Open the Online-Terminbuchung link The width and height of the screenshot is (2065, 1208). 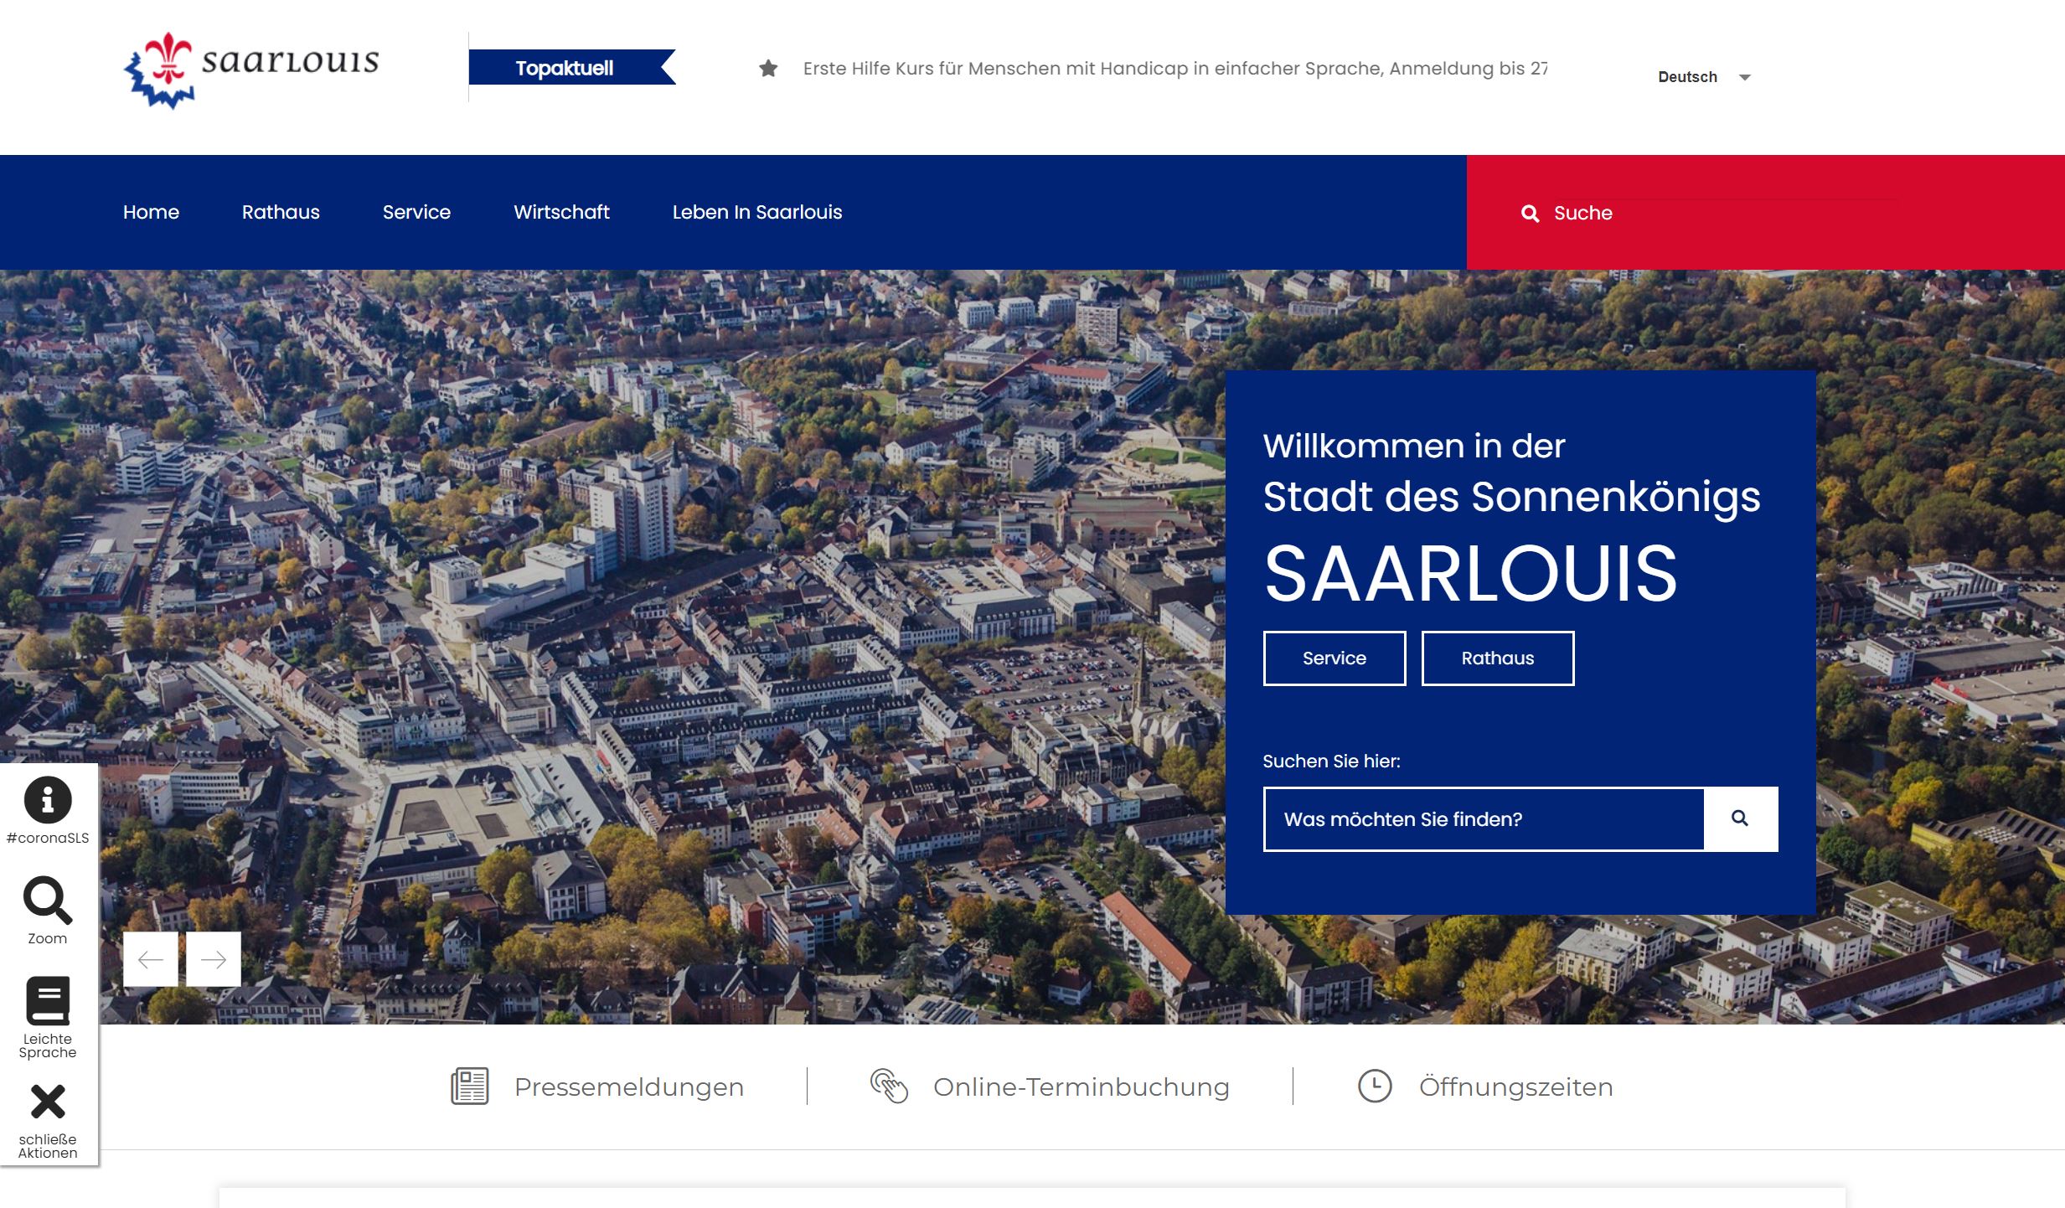(x=1081, y=1087)
